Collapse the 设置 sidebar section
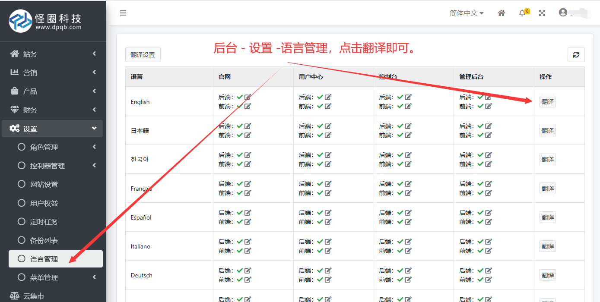The height and width of the screenshot is (302, 600). (x=52, y=129)
